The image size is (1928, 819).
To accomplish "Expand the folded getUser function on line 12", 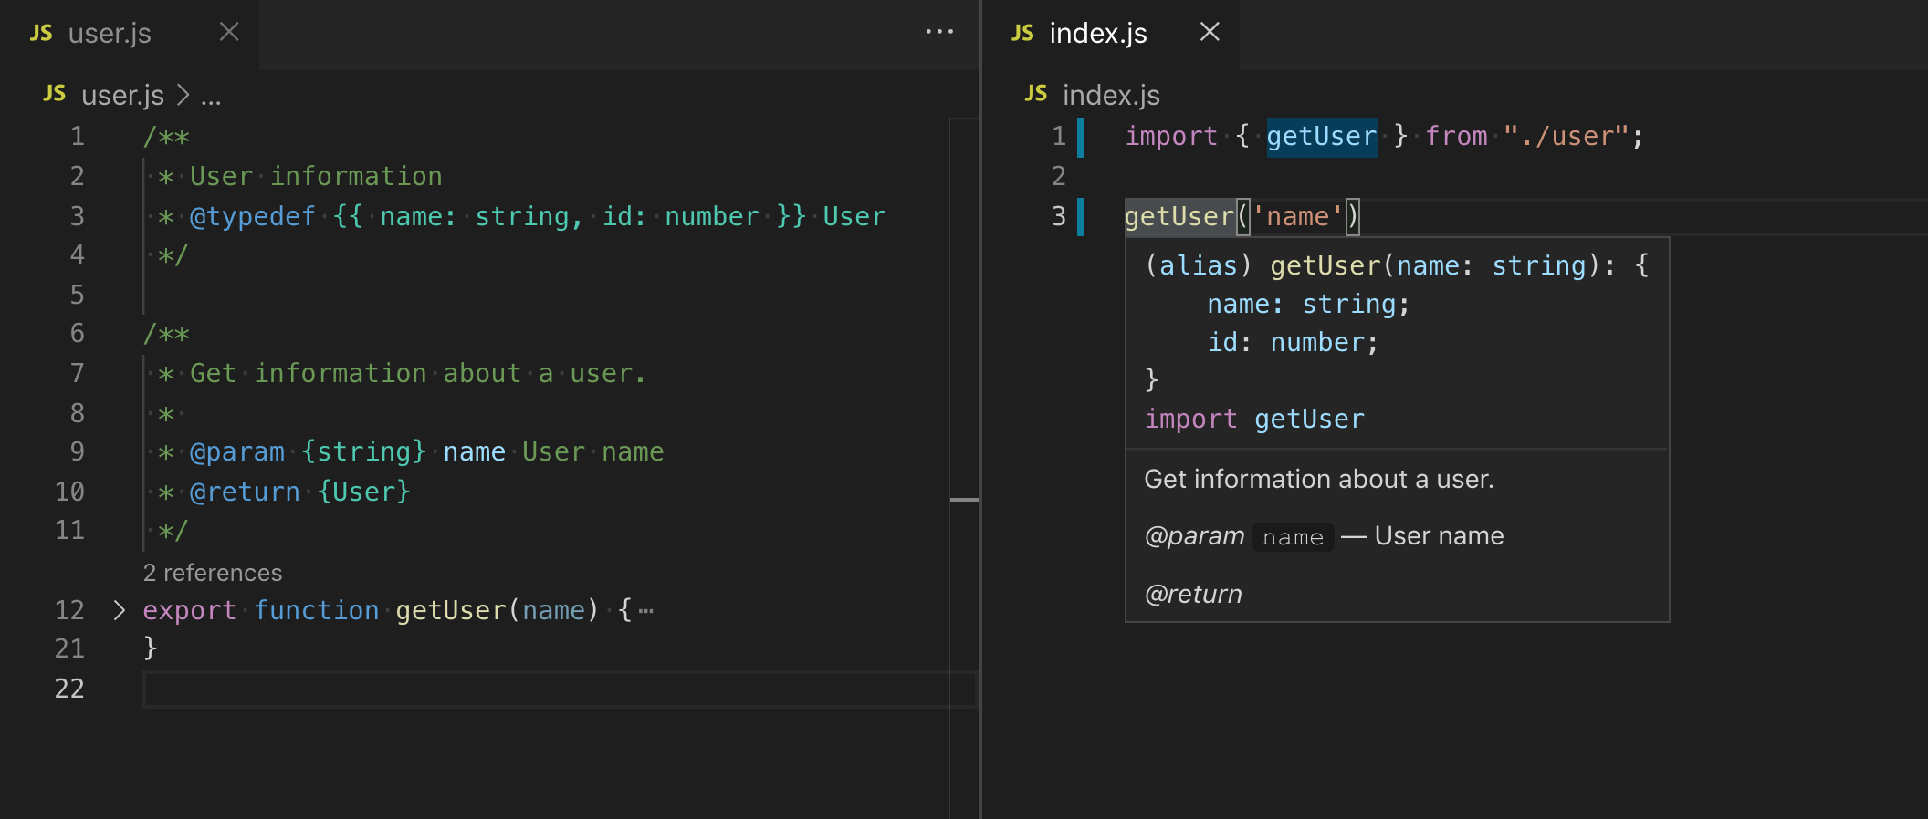I will [x=119, y=610].
